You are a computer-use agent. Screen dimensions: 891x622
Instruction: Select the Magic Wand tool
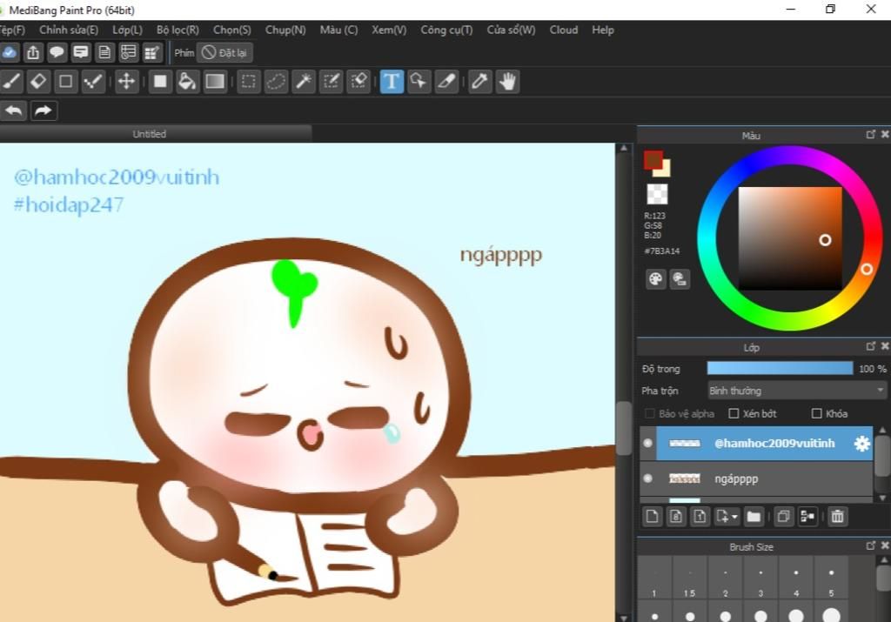(304, 82)
